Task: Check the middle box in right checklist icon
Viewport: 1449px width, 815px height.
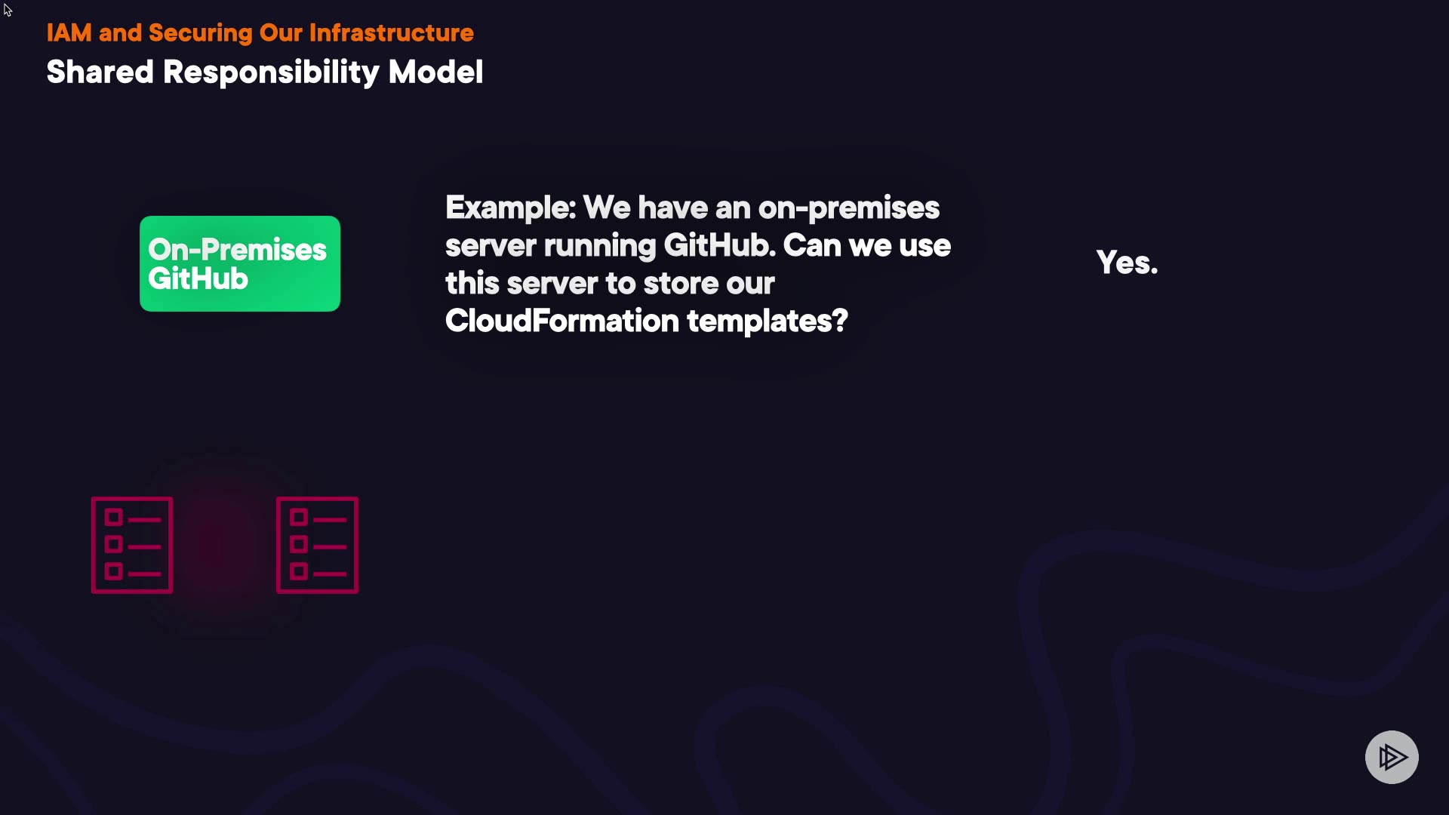Action: pyautogui.click(x=299, y=545)
